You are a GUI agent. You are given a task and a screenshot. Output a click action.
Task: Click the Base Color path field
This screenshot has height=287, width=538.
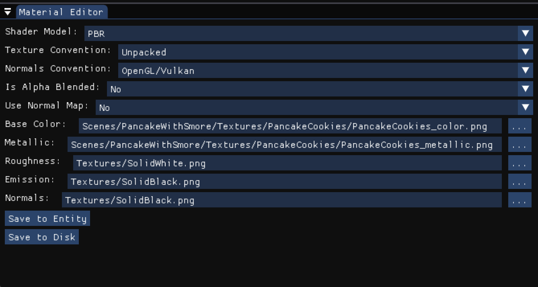pyautogui.click(x=290, y=126)
